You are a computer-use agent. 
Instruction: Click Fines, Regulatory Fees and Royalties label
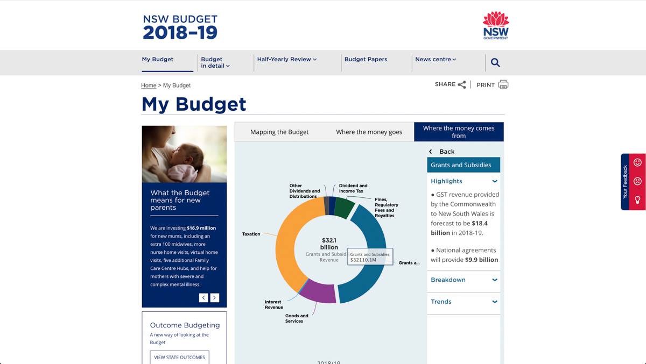coord(387,208)
